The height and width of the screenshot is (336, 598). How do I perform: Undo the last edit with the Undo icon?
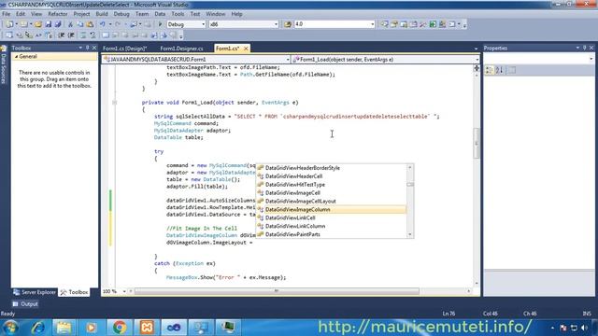[x=102, y=24]
